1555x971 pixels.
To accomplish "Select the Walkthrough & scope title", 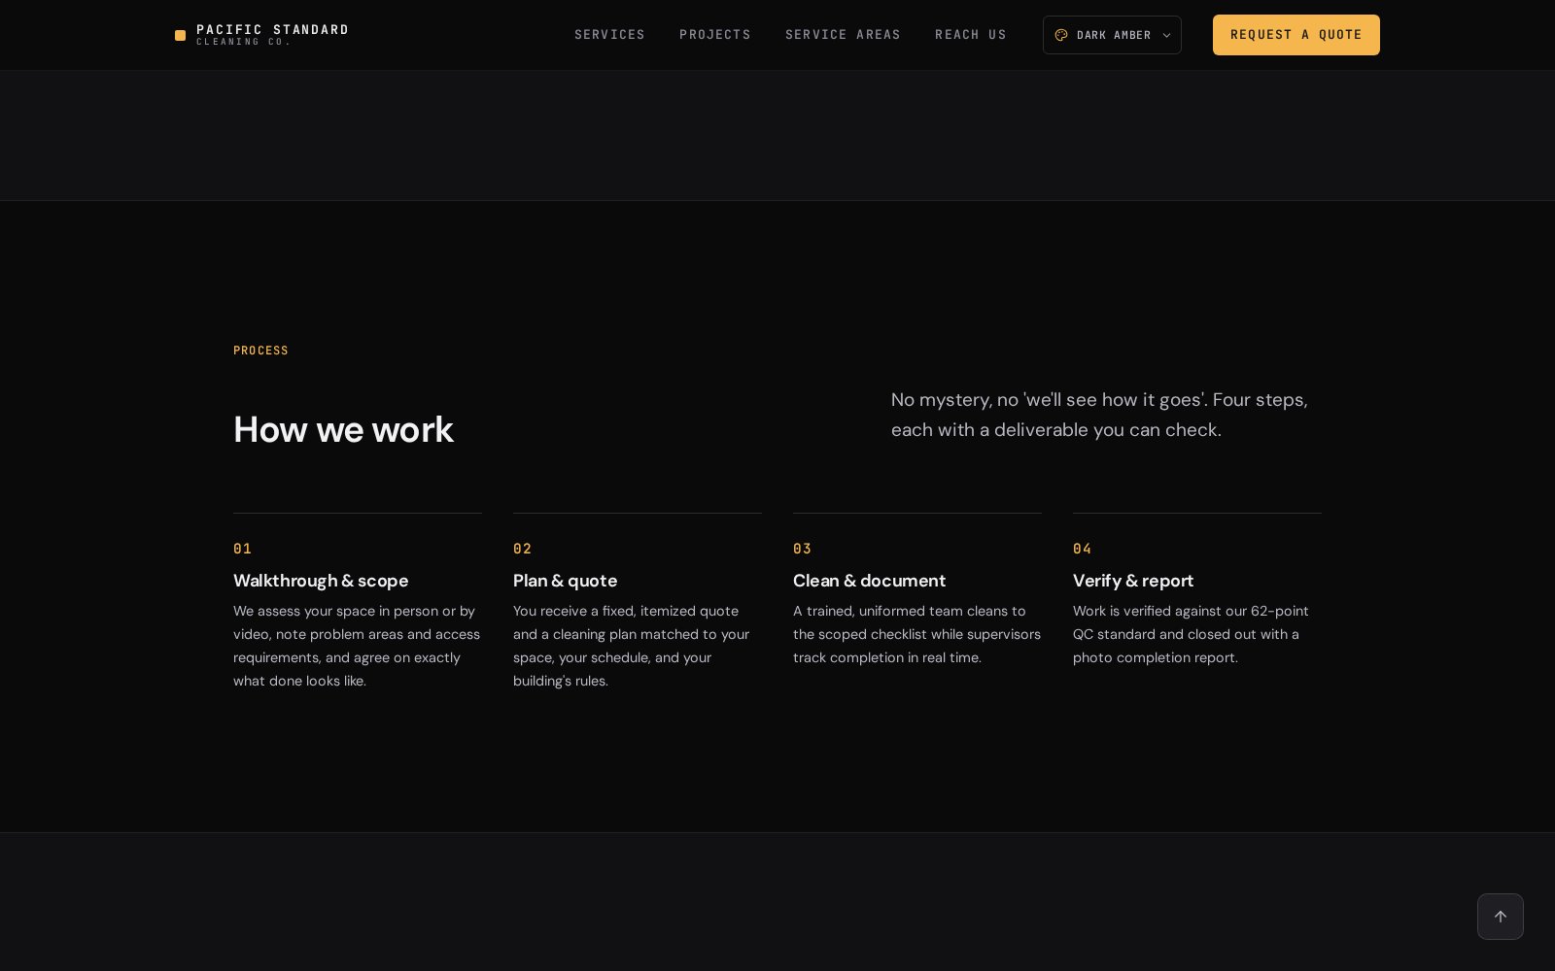I will (321, 581).
